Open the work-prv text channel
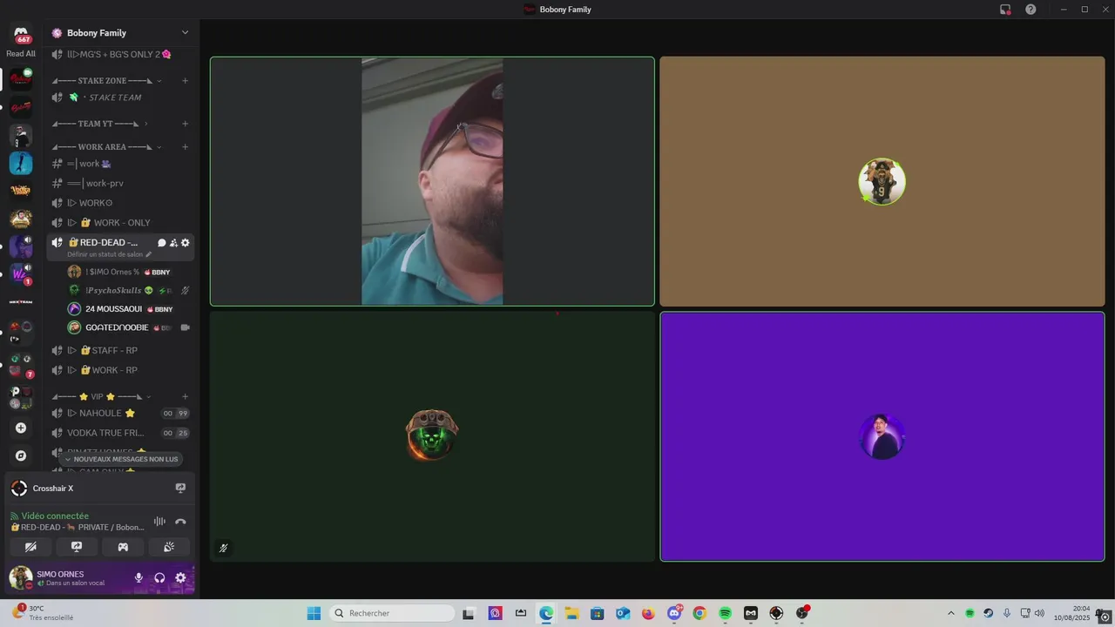 (120, 183)
